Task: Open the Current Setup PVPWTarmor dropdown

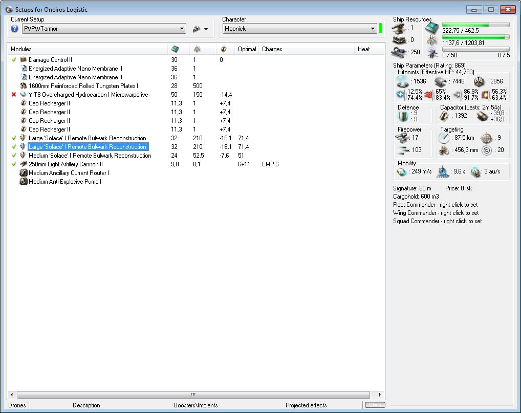Action: [x=104, y=29]
